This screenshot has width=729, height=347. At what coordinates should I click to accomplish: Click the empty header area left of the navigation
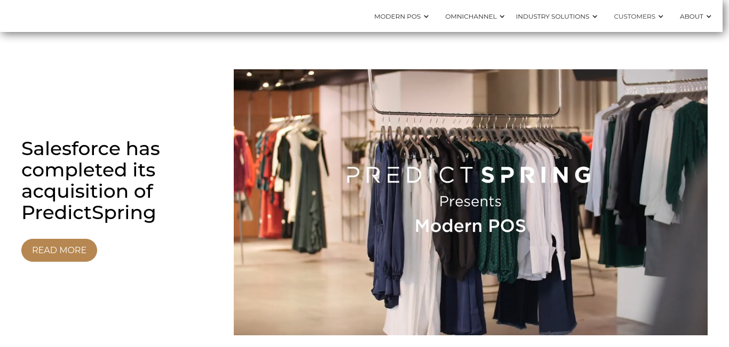[x=181, y=16]
